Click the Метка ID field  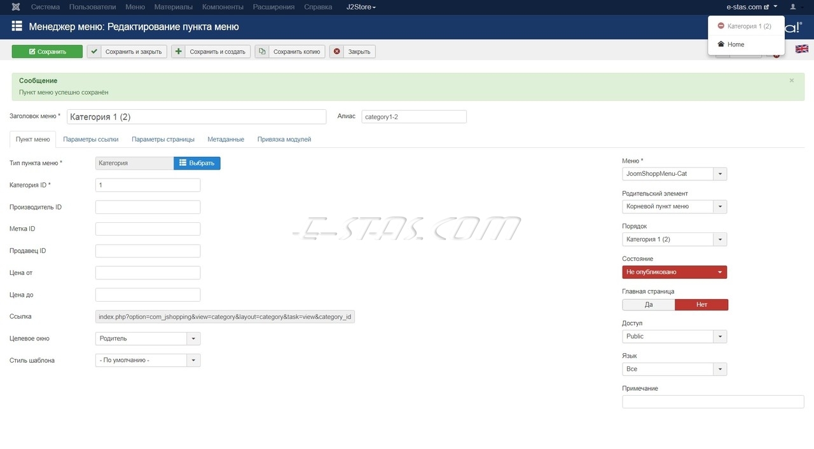pos(148,229)
